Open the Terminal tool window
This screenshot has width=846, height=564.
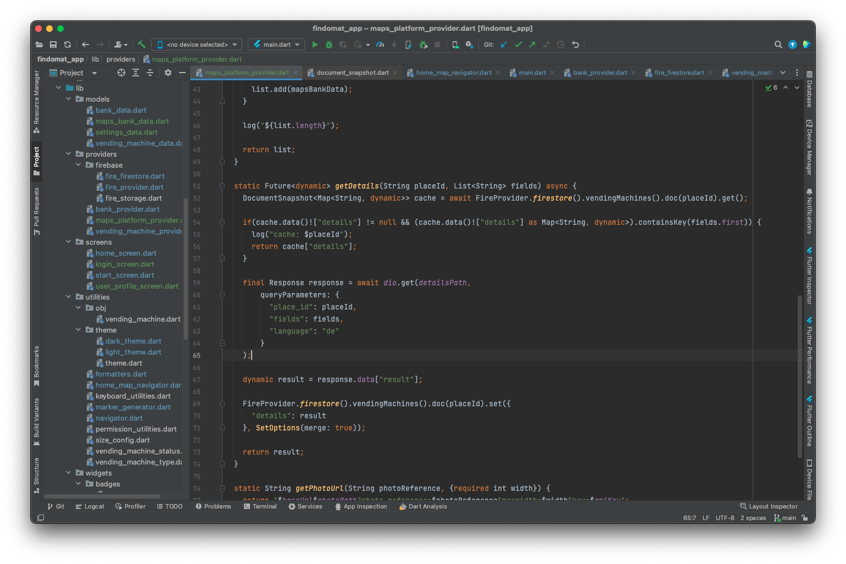[260, 506]
